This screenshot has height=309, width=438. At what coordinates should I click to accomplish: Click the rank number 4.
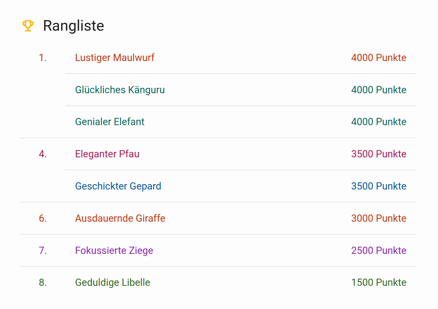pyautogui.click(x=43, y=154)
